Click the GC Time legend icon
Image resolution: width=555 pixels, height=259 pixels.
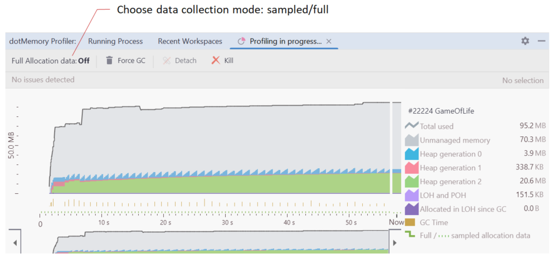pyautogui.click(x=412, y=222)
